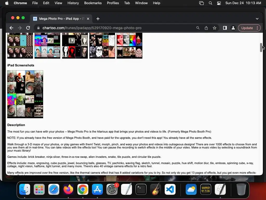Click the date and time in the menu bar

[x=243, y=3]
